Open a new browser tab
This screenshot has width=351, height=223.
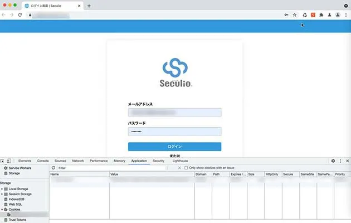[x=89, y=6]
